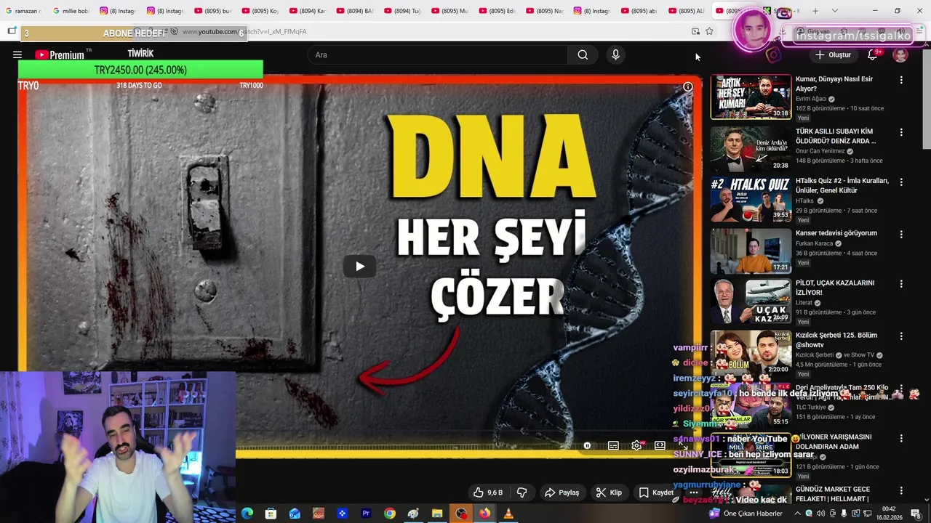The width and height of the screenshot is (931, 523).
Task: Switch to the (8094) Tuğ YouTube tab
Action: tap(402, 11)
